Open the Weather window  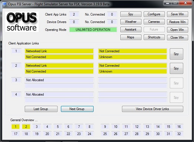pyautogui.click(x=131, y=22)
